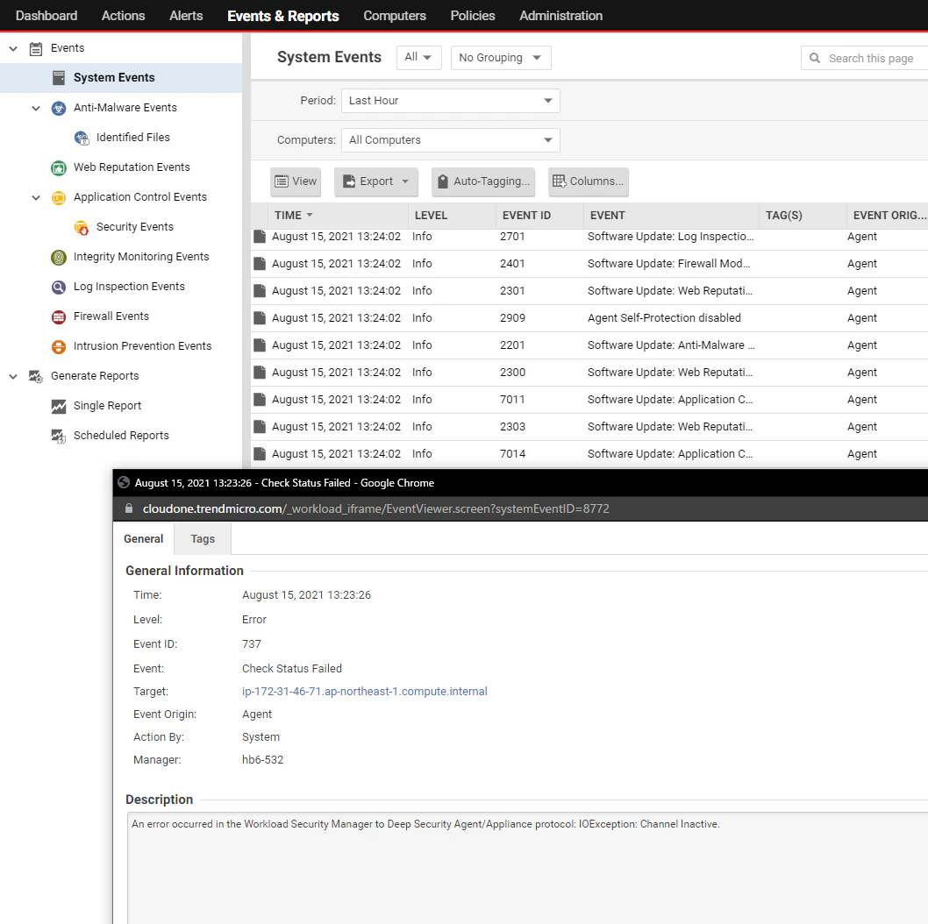Open Scheduled Reports in the sidebar
Viewport: 928px width, 924px height.
click(x=121, y=436)
